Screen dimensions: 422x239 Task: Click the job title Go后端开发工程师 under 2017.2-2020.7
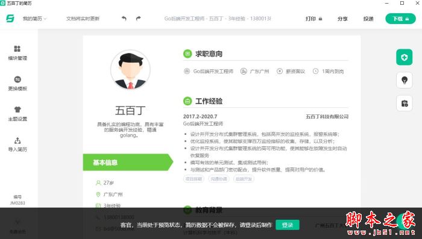[x=203, y=123]
